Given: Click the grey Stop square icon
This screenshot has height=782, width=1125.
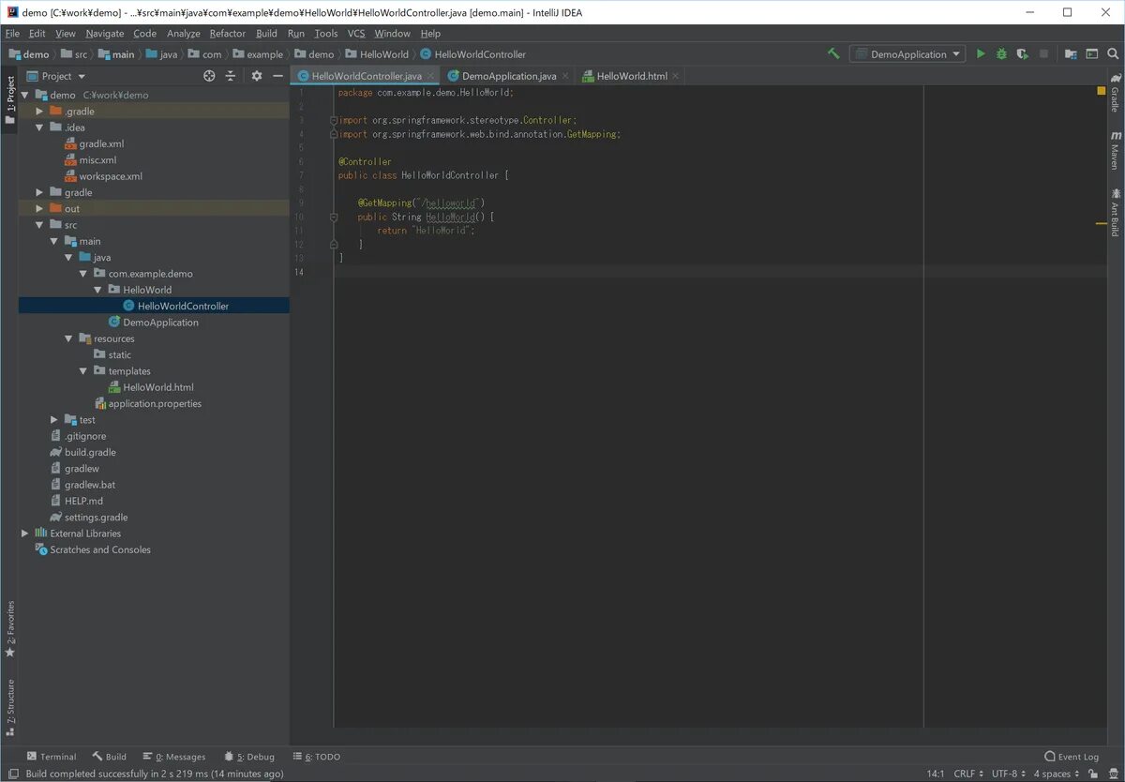Looking at the screenshot, I should (x=1043, y=54).
